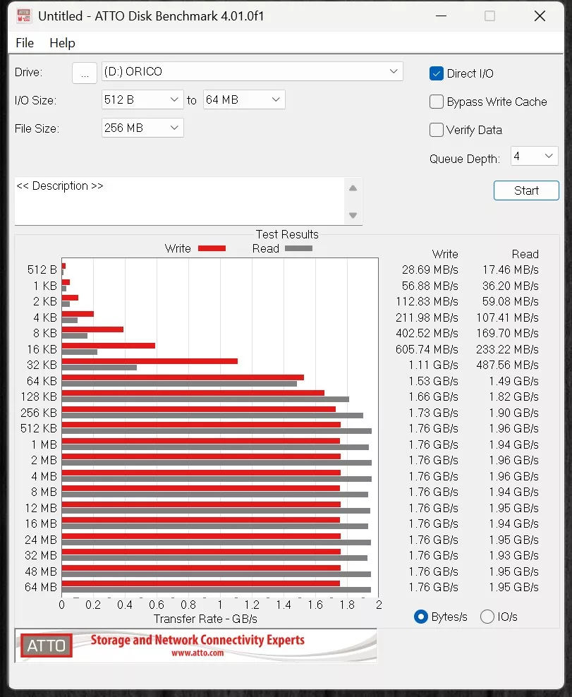Click inside the Description text field
572x697 pixels.
click(176, 201)
